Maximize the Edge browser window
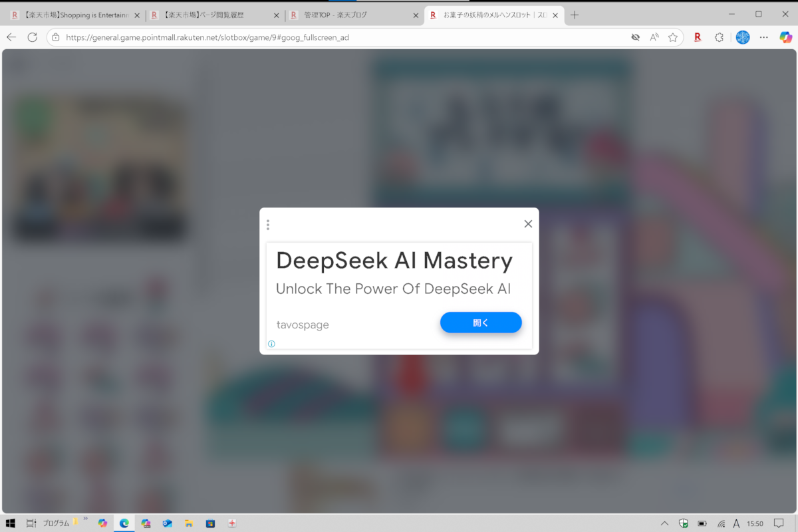This screenshot has height=532, width=798. click(x=758, y=14)
